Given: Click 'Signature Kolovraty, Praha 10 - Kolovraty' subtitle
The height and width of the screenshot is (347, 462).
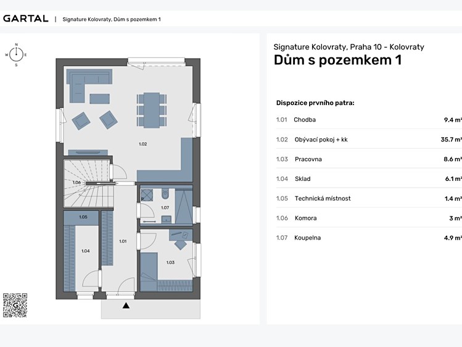Looking at the screenshot, I should click(x=349, y=47).
